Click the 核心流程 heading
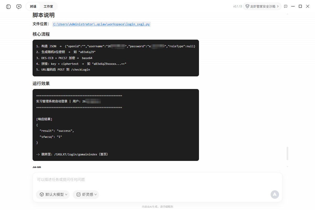This screenshot has width=315, height=210. (41, 34)
